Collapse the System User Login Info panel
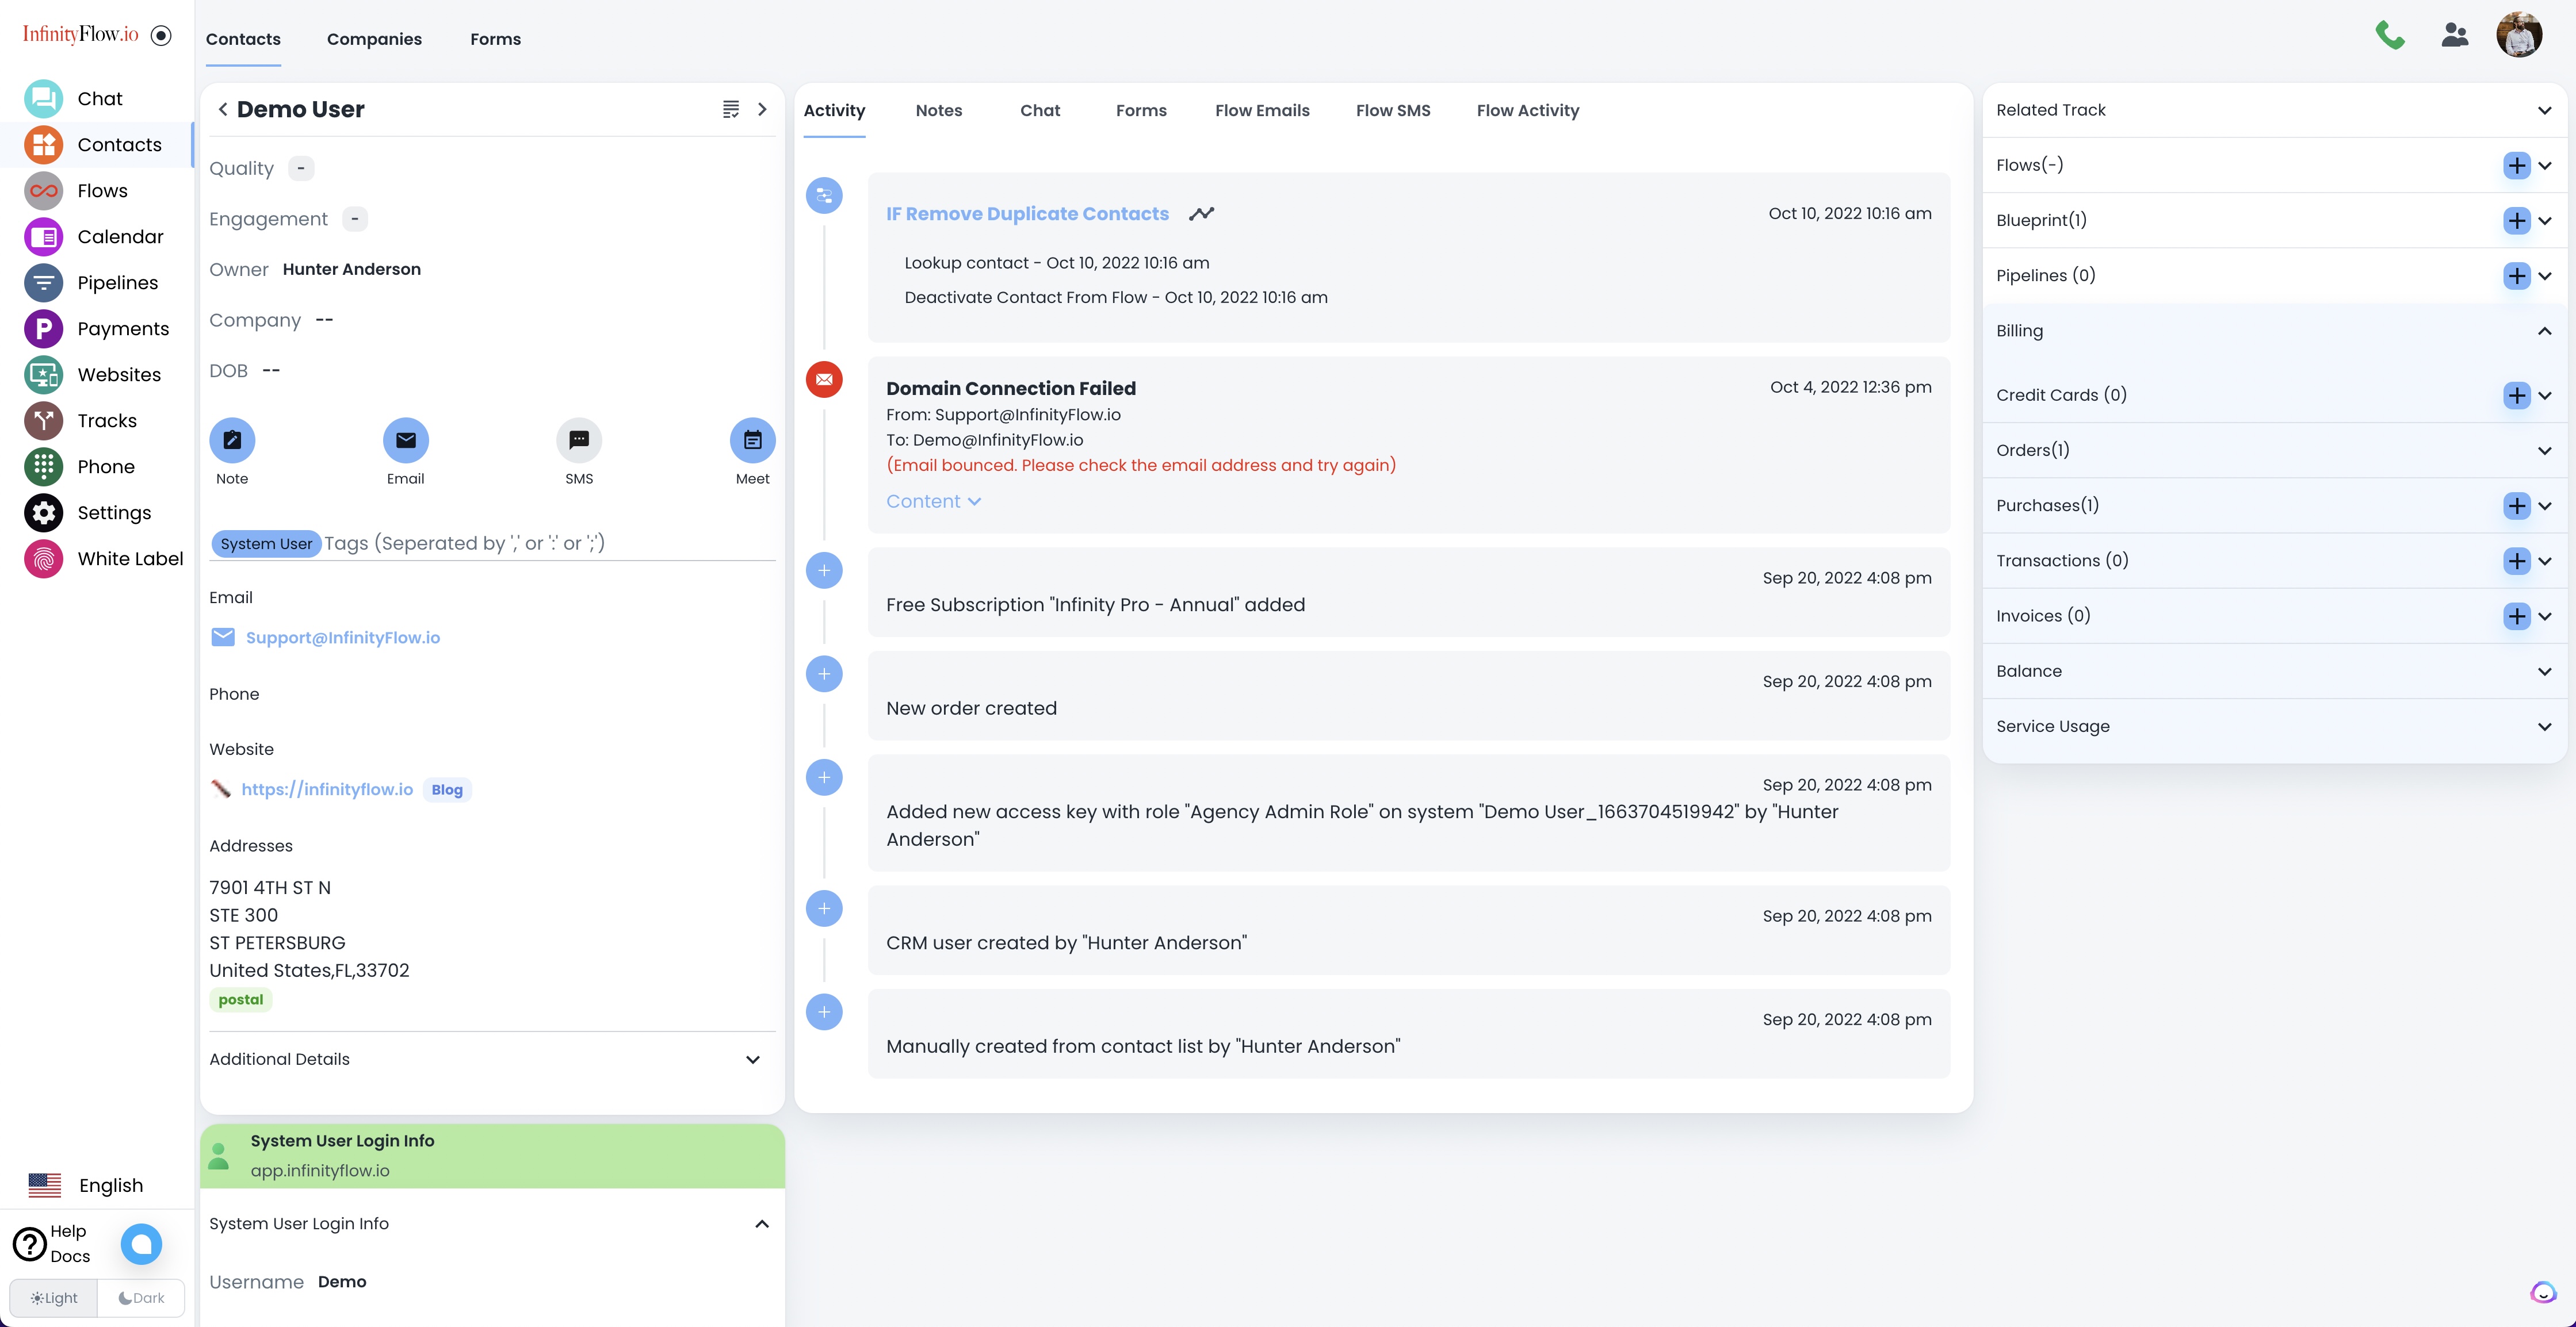The width and height of the screenshot is (2576, 1327). click(761, 1223)
